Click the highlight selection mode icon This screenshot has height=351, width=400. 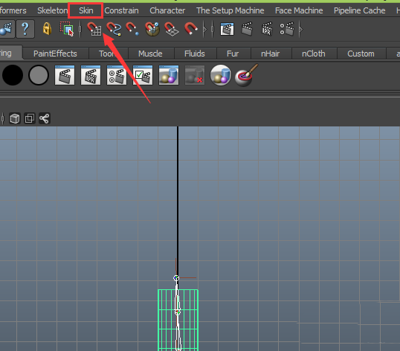(67, 29)
